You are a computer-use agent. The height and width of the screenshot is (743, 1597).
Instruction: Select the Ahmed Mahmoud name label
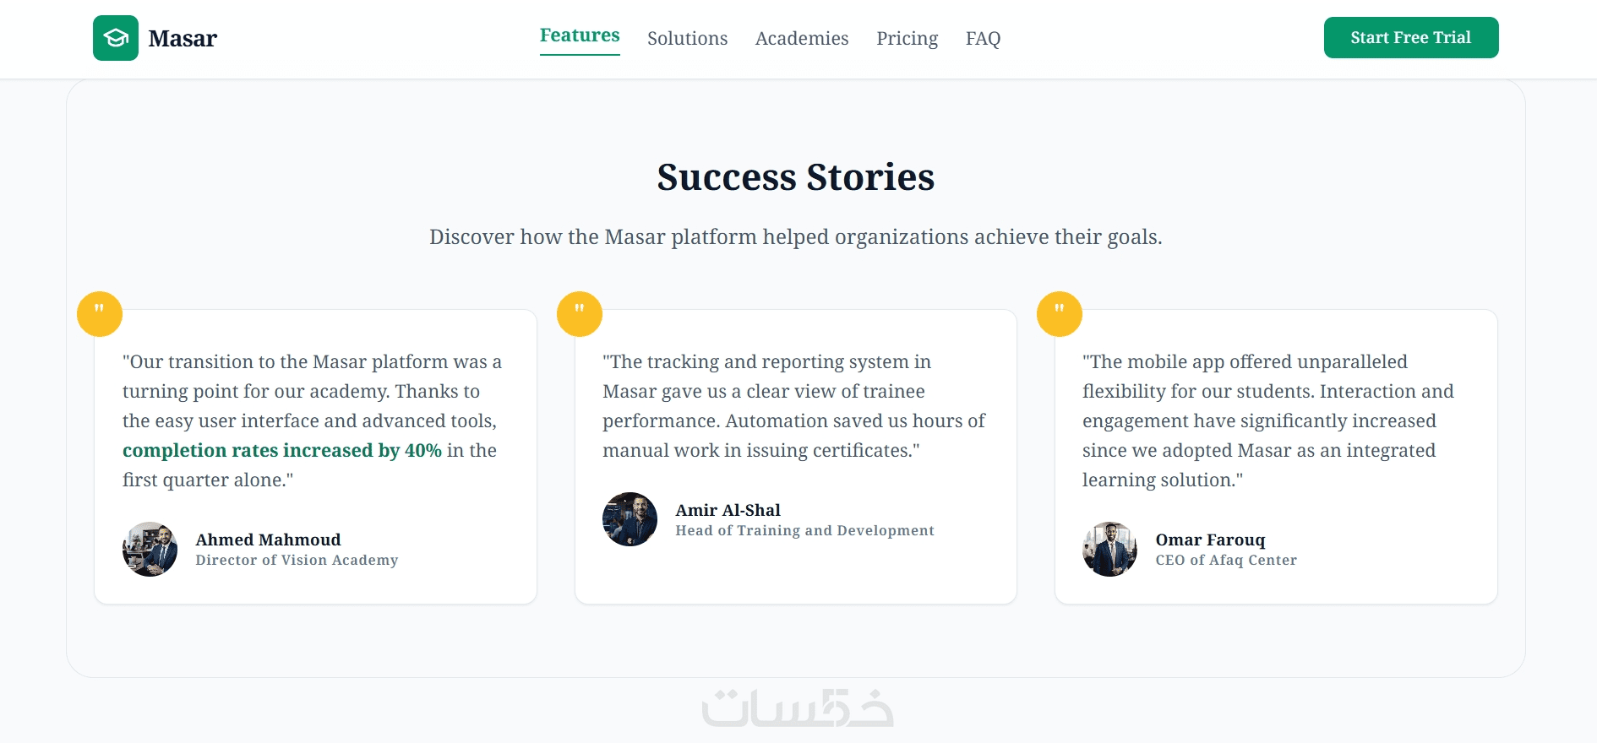[x=269, y=540]
